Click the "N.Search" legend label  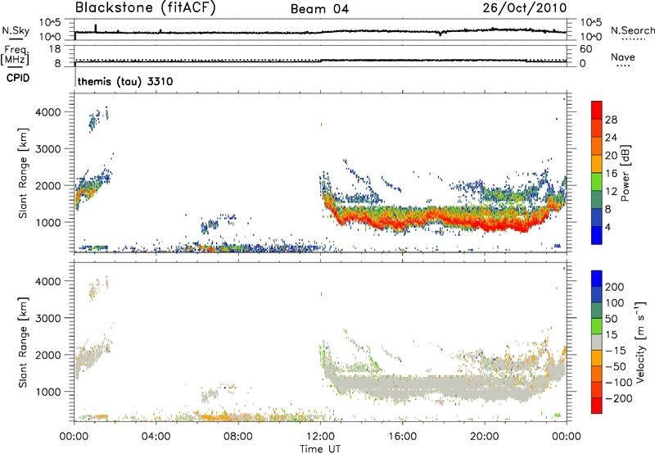tap(632, 30)
